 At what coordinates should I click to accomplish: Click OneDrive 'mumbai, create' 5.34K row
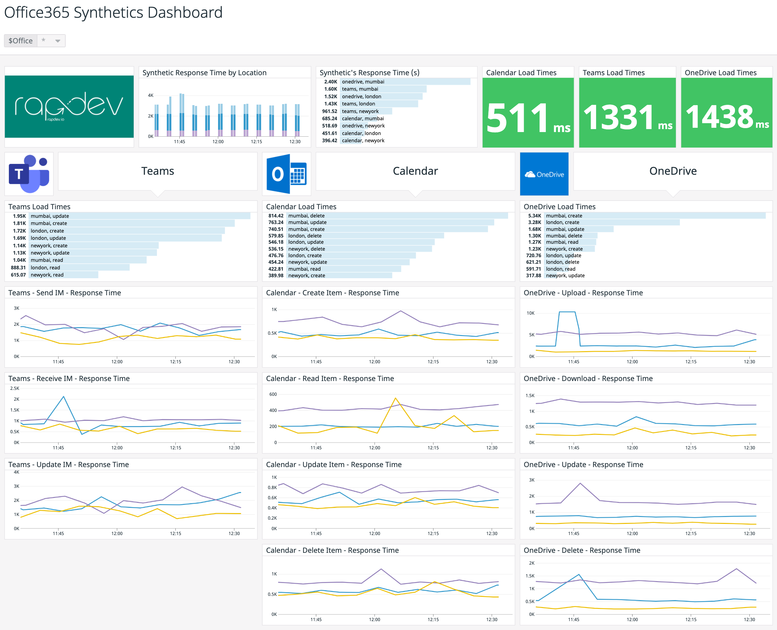[646, 215]
